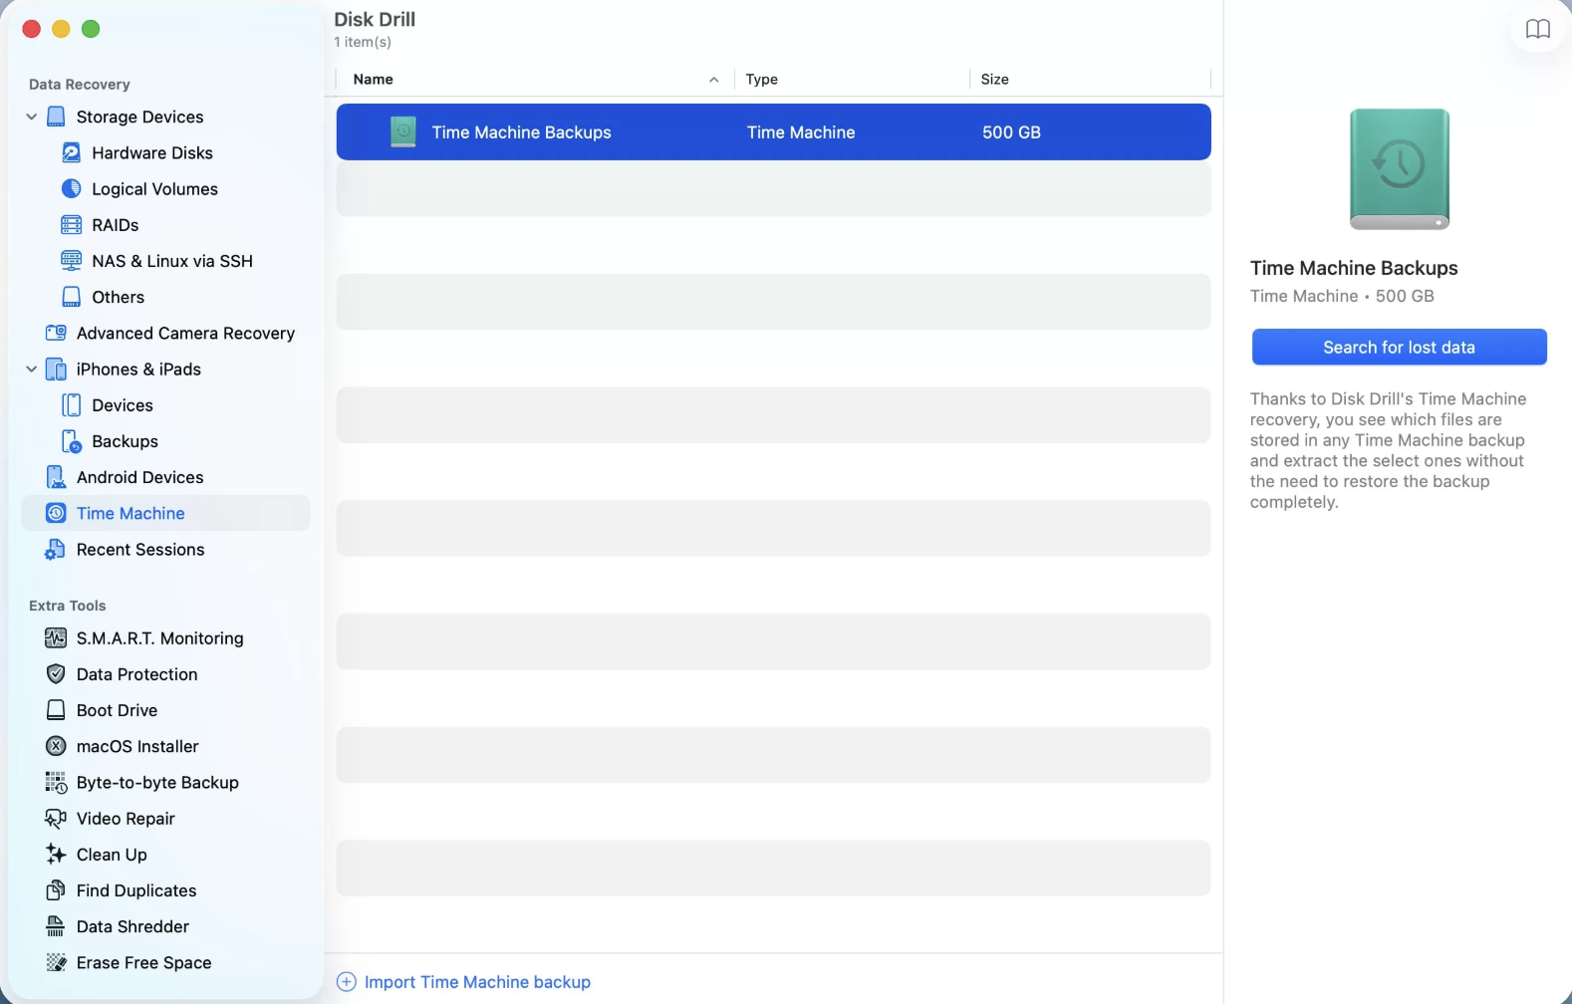This screenshot has height=1004, width=1572.
Task: Click Search for lost data button
Action: click(x=1399, y=347)
